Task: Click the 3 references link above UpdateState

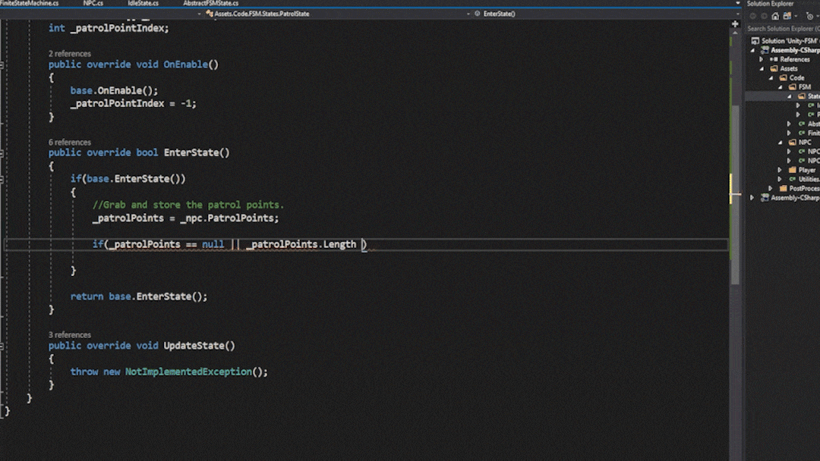Action: pos(70,334)
